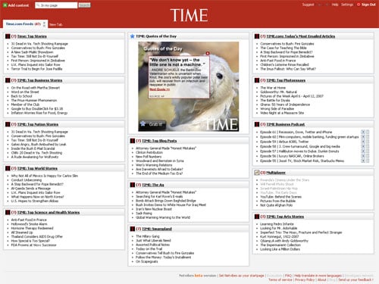Open the Privacy Policy footer link
The height and width of the screenshot is (284, 379).
pyautogui.click(x=305, y=279)
